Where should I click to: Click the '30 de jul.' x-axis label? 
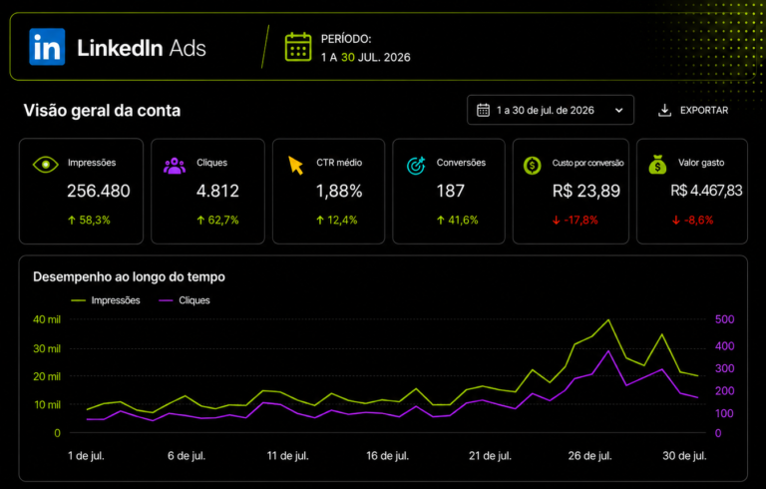click(x=684, y=456)
